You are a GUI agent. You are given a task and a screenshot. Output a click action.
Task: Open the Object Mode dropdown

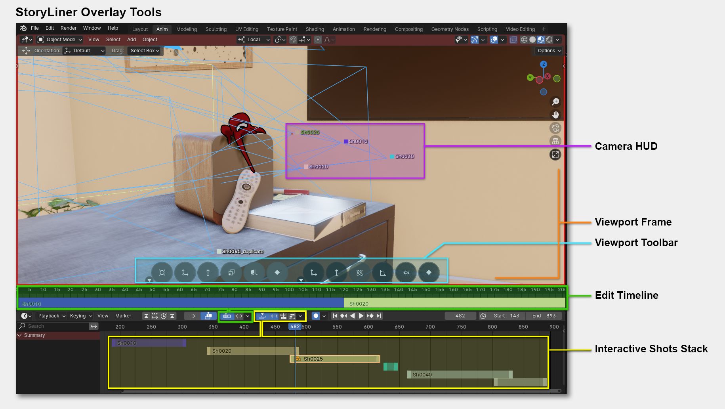[60, 40]
